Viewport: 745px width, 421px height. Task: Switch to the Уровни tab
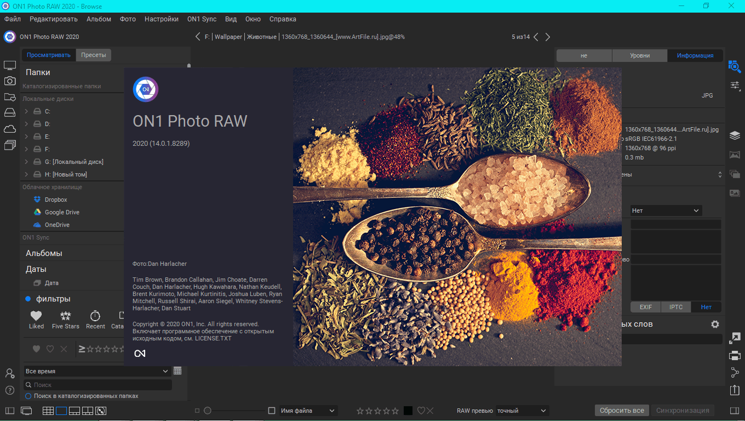(x=640, y=55)
